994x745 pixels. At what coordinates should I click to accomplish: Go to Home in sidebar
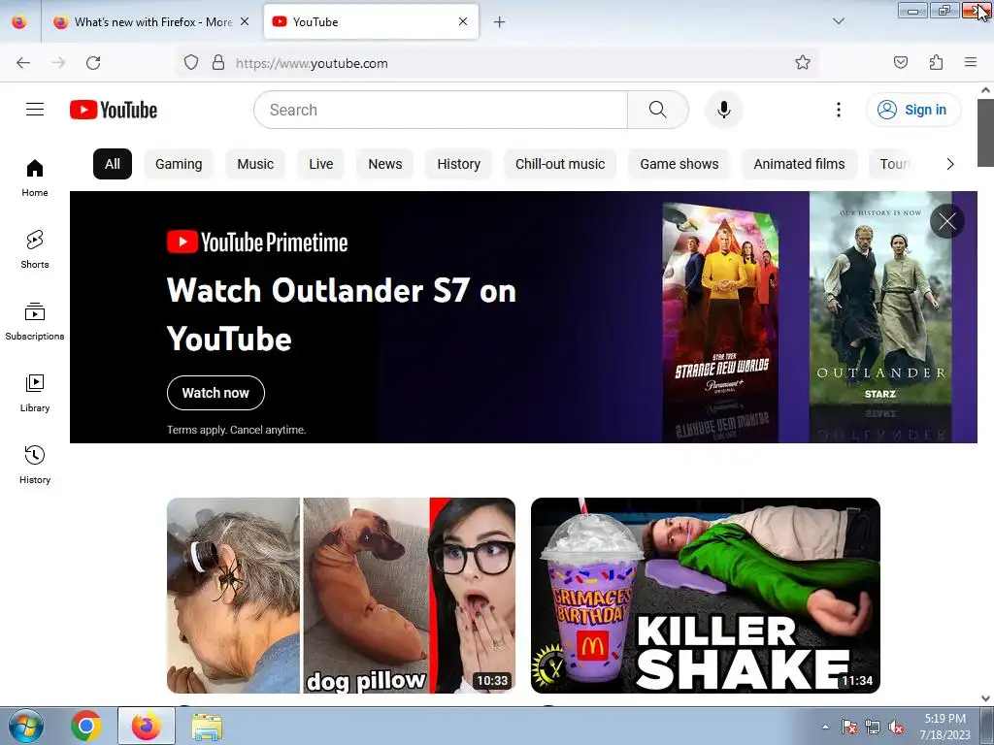[35, 178]
